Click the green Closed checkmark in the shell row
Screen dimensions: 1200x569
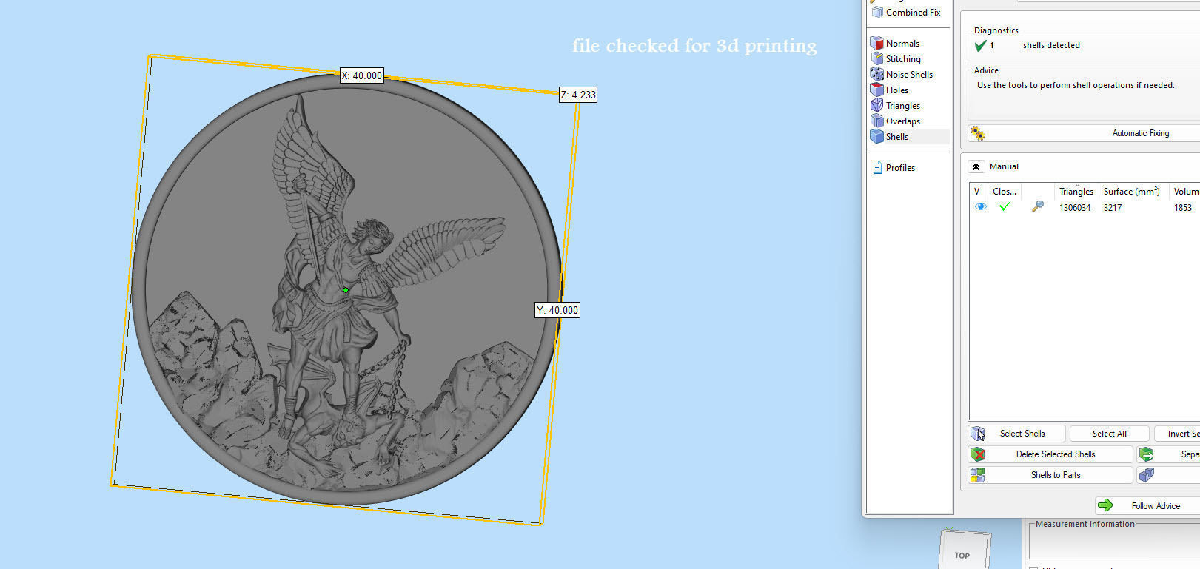[x=1005, y=207]
